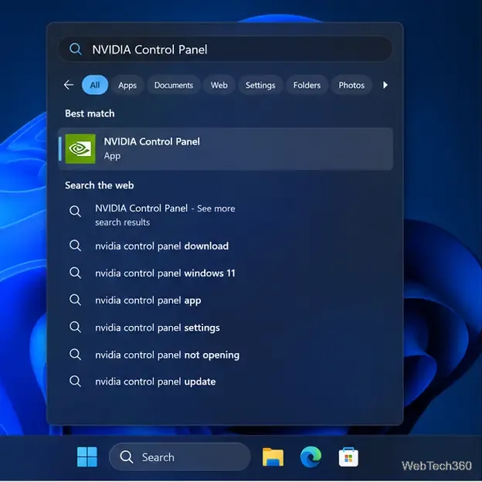This screenshot has height=482, width=482.
Task: Click magnifier icon beside 'download' suggestion
Action: pos(75,246)
